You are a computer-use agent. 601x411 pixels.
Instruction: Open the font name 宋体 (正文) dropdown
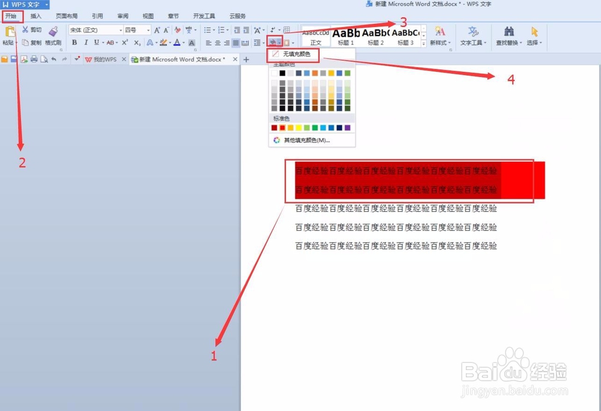point(120,30)
